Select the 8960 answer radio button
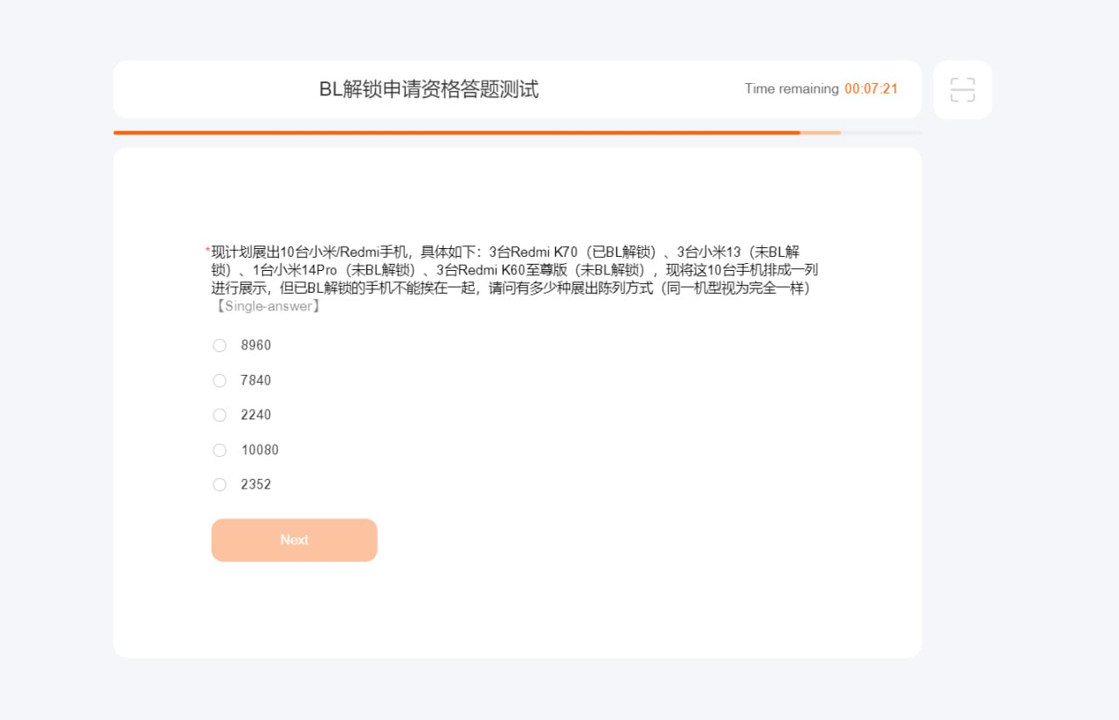This screenshot has height=720, width=1119. (x=219, y=345)
